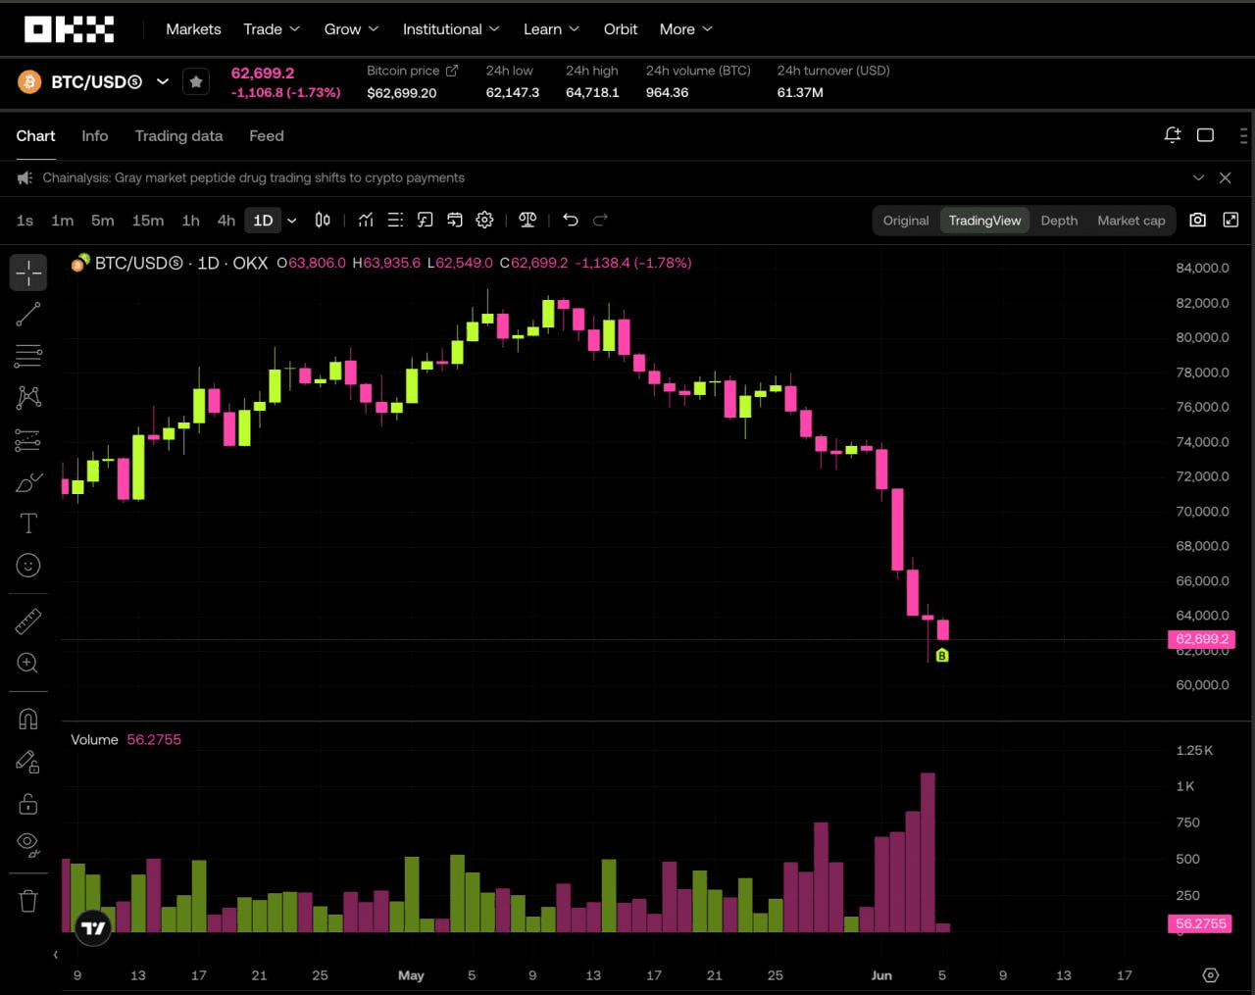Screen dimensions: 1255x995
Task: Select the XABCD pattern tool
Action: [x=28, y=397]
